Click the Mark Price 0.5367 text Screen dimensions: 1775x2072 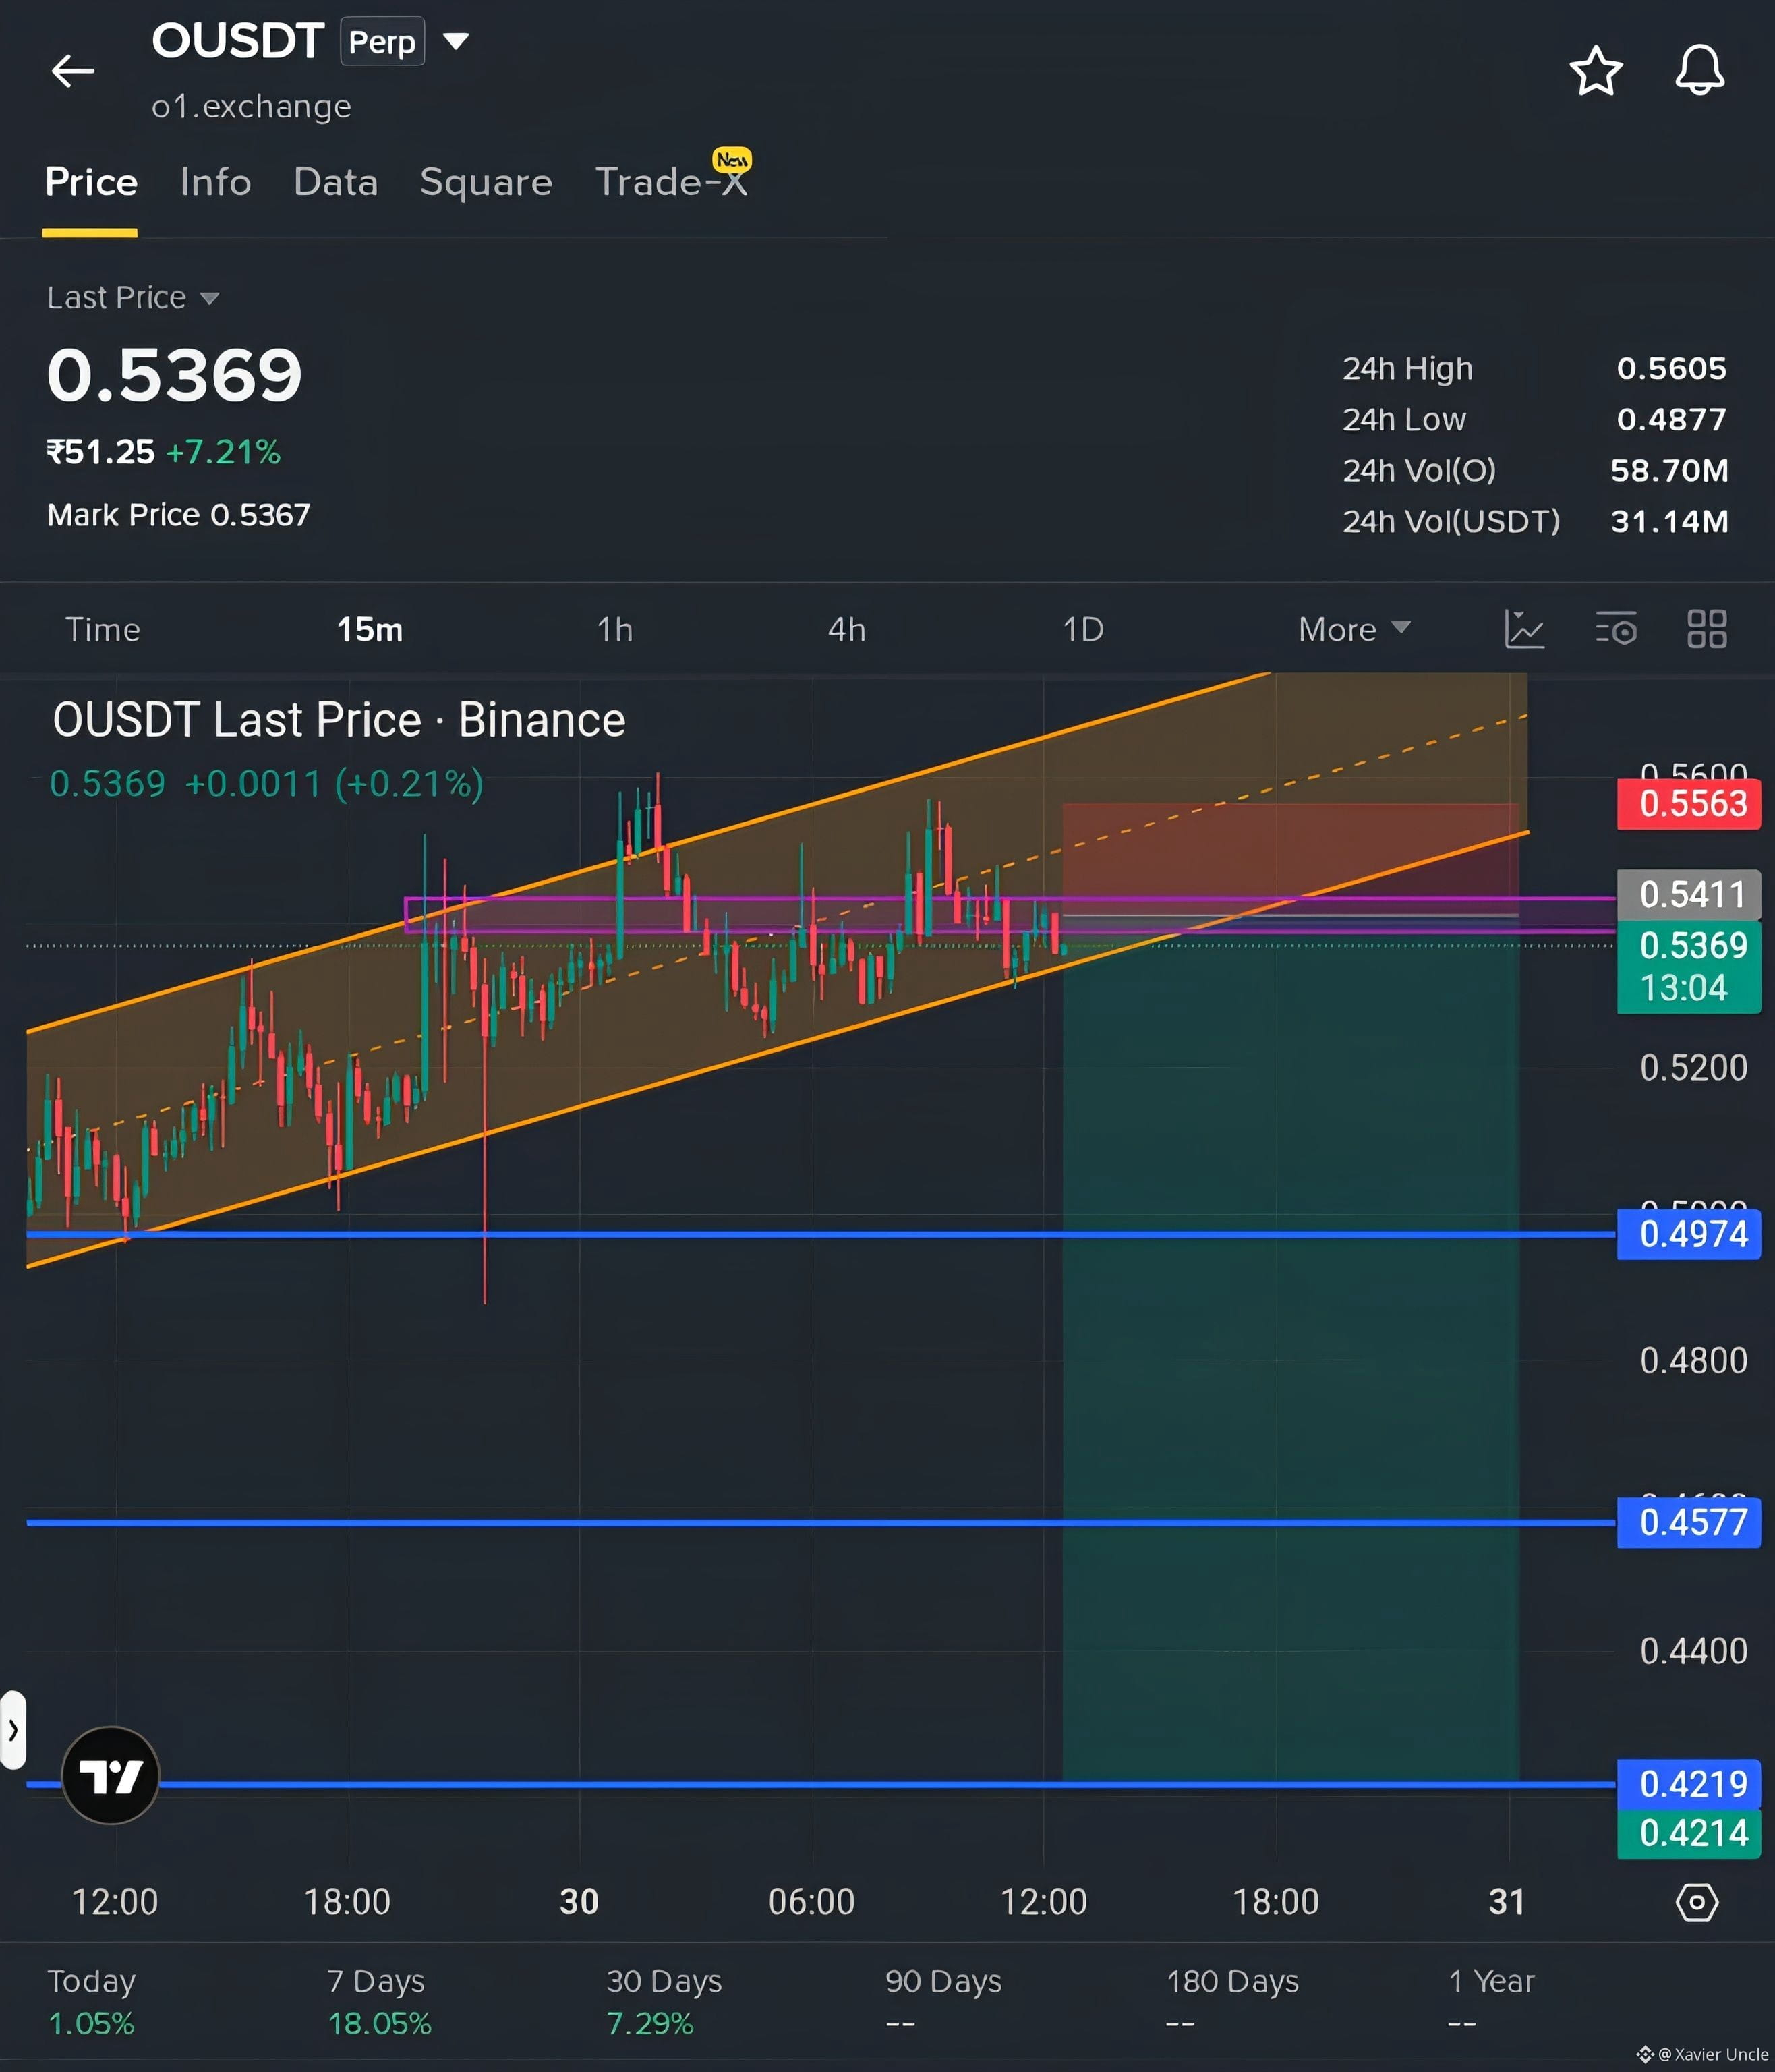pos(179,515)
